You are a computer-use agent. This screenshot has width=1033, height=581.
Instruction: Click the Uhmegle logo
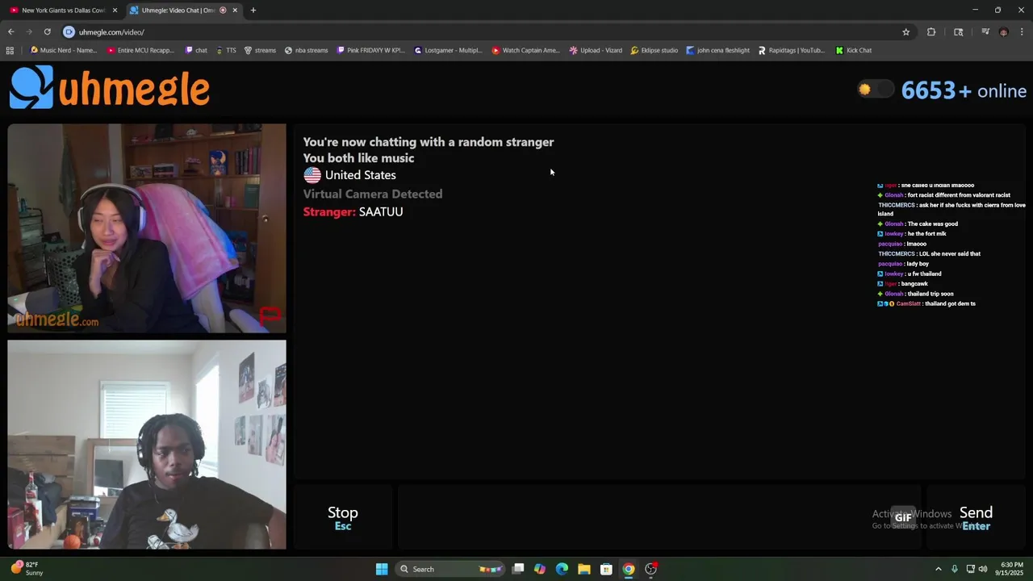110,87
